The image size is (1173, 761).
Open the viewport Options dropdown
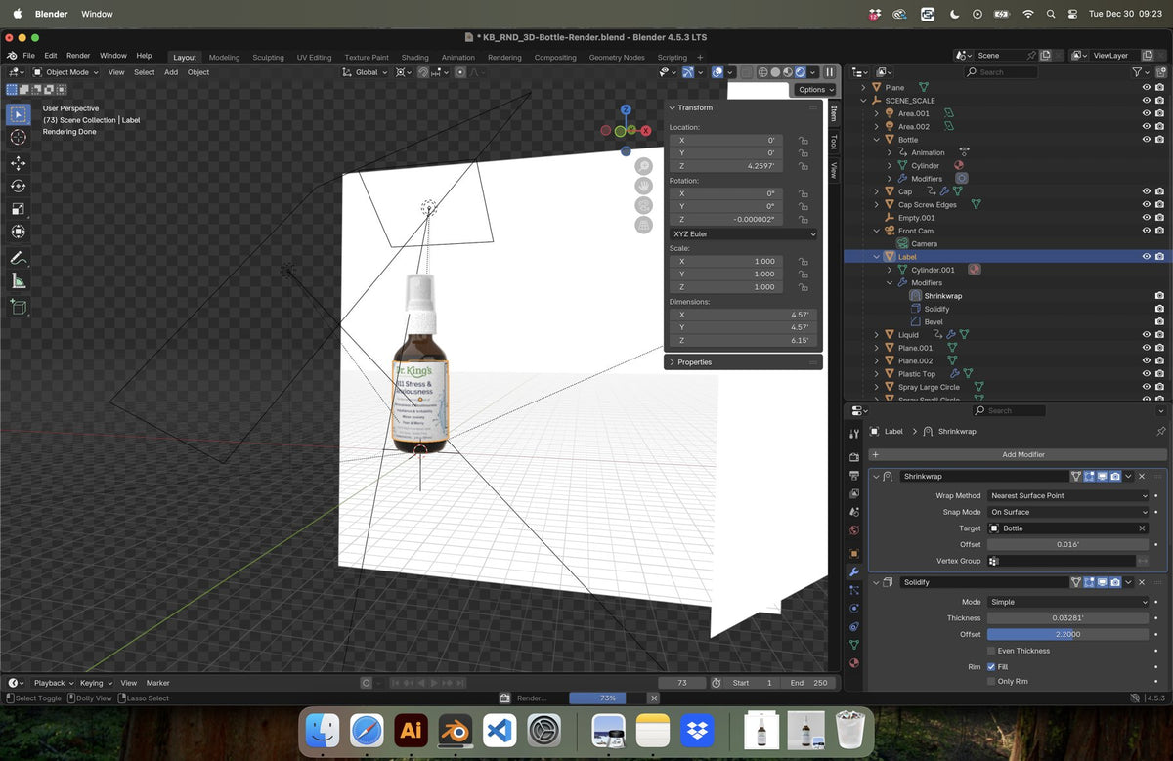(x=815, y=90)
